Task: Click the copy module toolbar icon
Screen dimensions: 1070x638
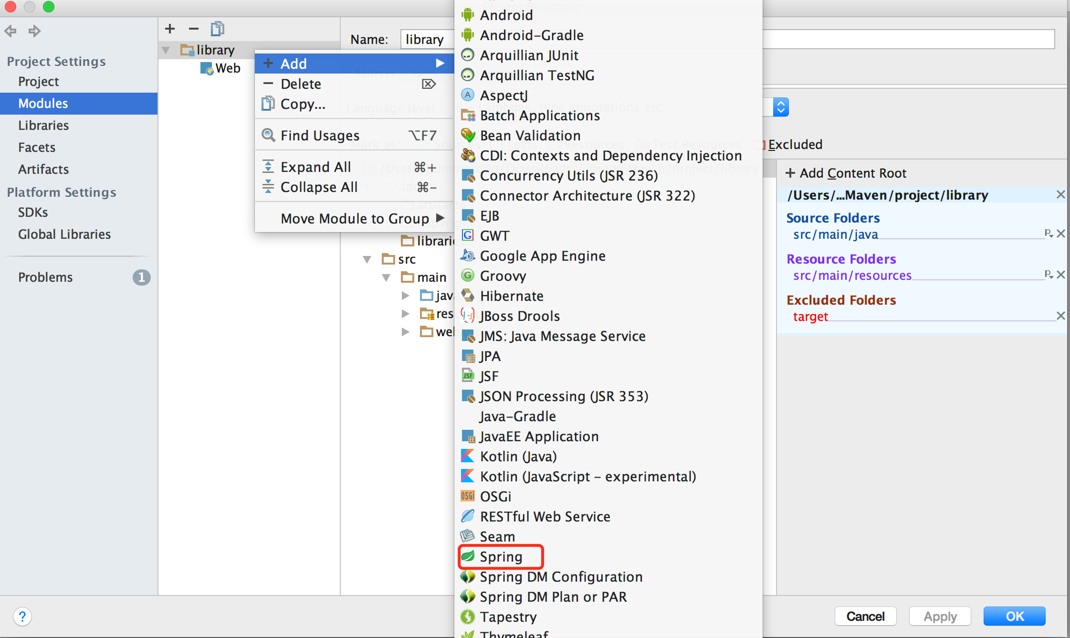Action: (218, 29)
